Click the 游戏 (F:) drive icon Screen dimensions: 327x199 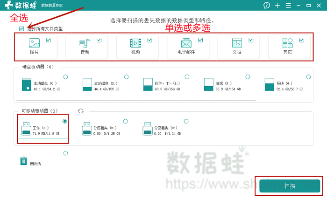[x=208, y=84]
